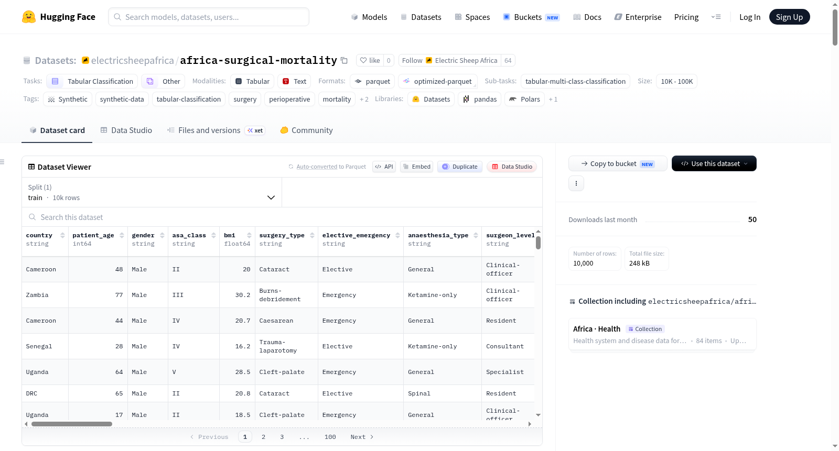Click the Synthetic tag

(68, 99)
